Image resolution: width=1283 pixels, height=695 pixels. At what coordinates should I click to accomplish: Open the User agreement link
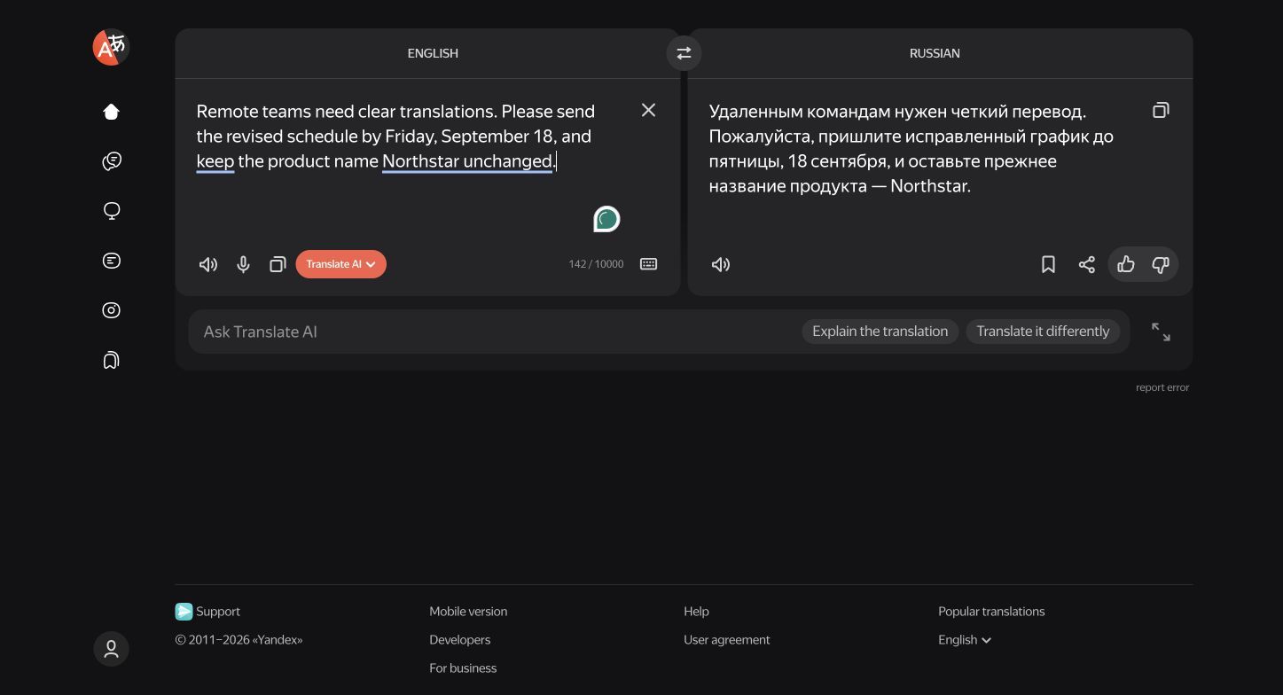pos(726,640)
